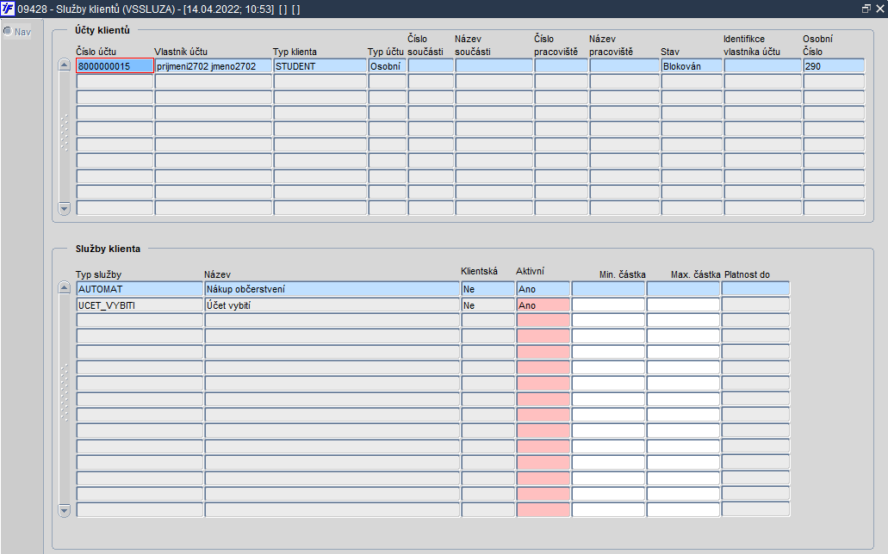Image resolution: width=888 pixels, height=554 pixels.
Task: Click the Účty klientů scrollbar track
Action: coord(64,137)
